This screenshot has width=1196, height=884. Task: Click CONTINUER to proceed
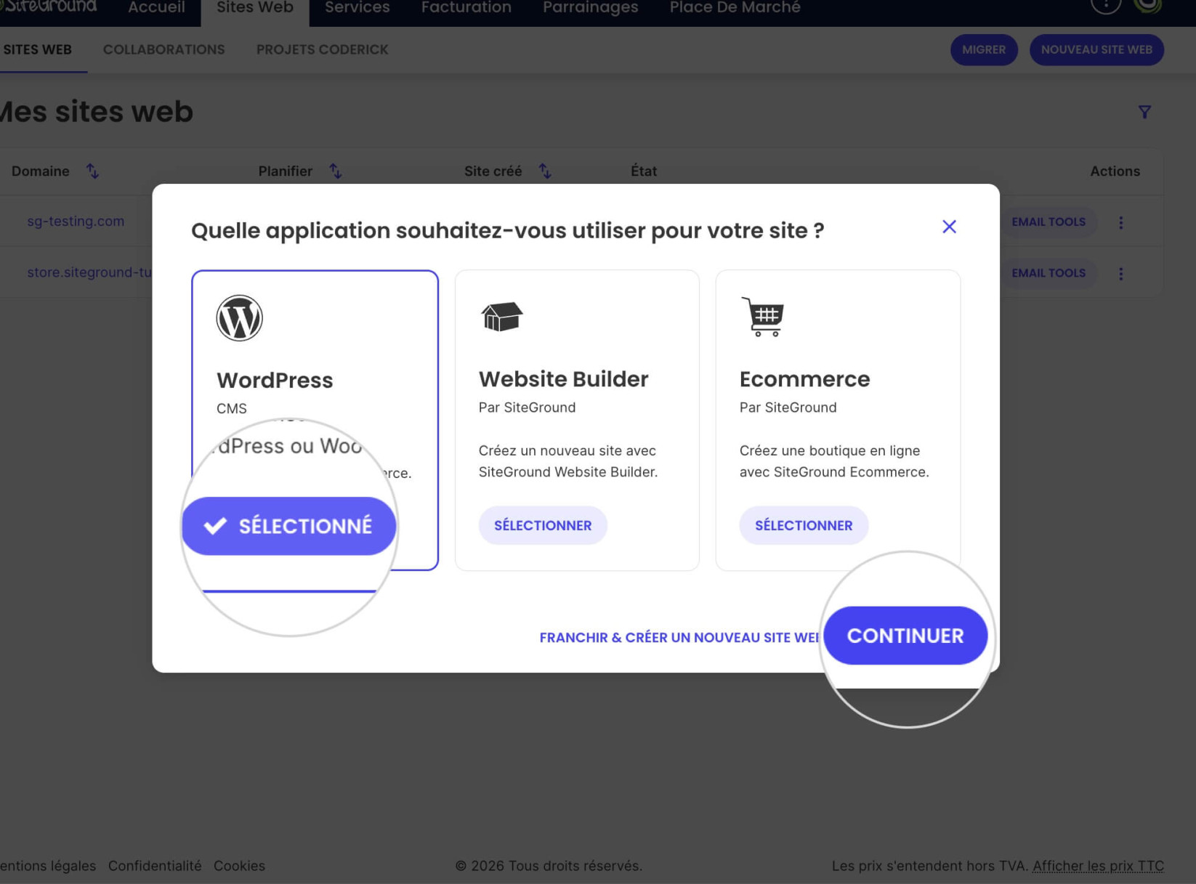click(905, 636)
